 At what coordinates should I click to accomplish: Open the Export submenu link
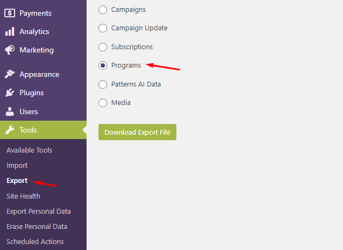click(17, 181)
